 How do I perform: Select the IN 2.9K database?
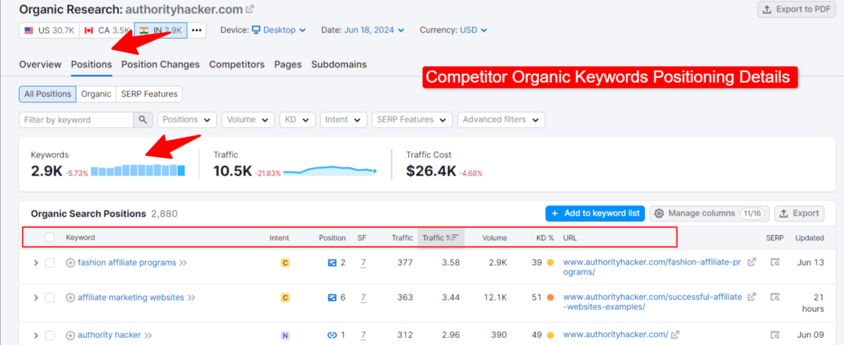[161, 30]
